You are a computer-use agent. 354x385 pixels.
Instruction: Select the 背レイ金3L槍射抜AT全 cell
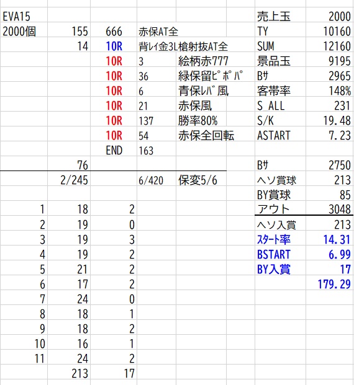183,46
